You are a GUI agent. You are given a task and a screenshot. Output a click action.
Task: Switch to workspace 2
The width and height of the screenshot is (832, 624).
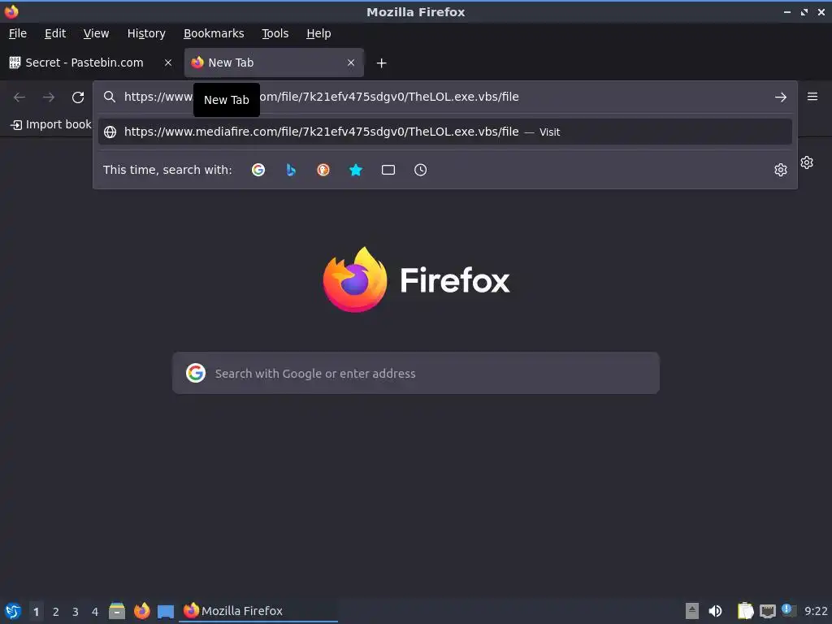[56, 612]
